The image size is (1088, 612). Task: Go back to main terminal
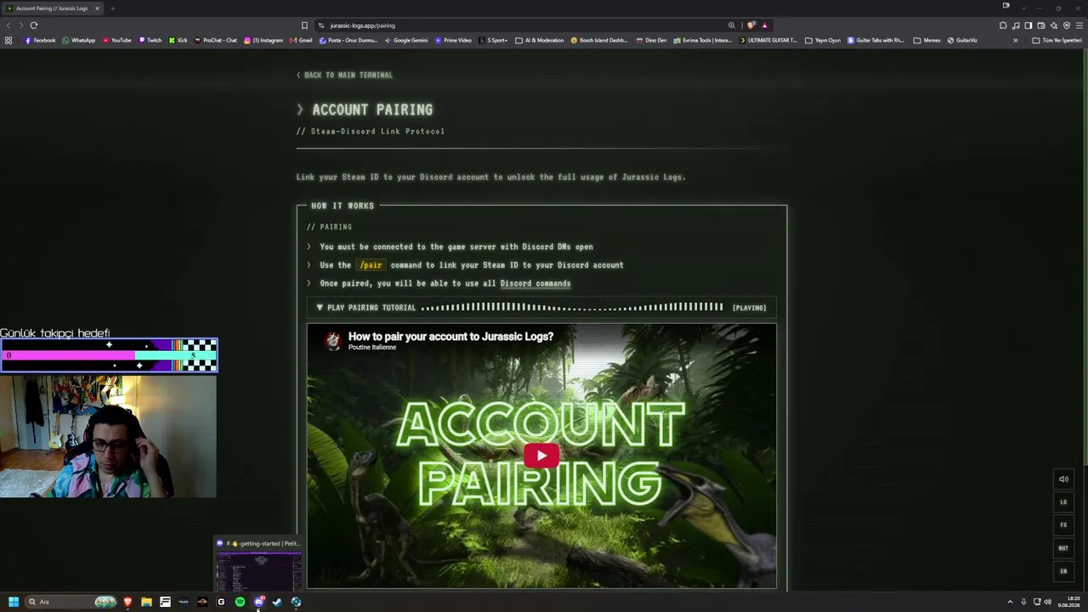pyautogui.click(x=344, y=75)
